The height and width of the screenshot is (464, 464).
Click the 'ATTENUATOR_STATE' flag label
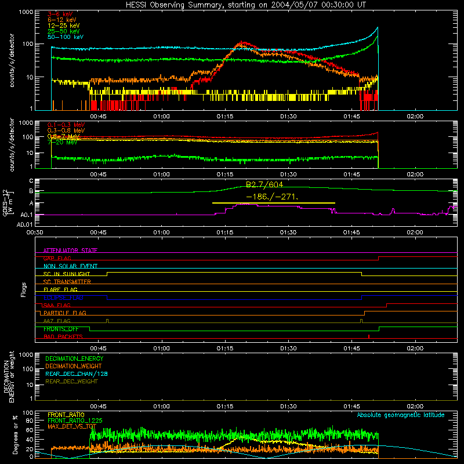[70, 251]
